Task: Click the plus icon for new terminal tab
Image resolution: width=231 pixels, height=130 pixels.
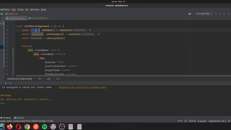Action: pos(6,83)
